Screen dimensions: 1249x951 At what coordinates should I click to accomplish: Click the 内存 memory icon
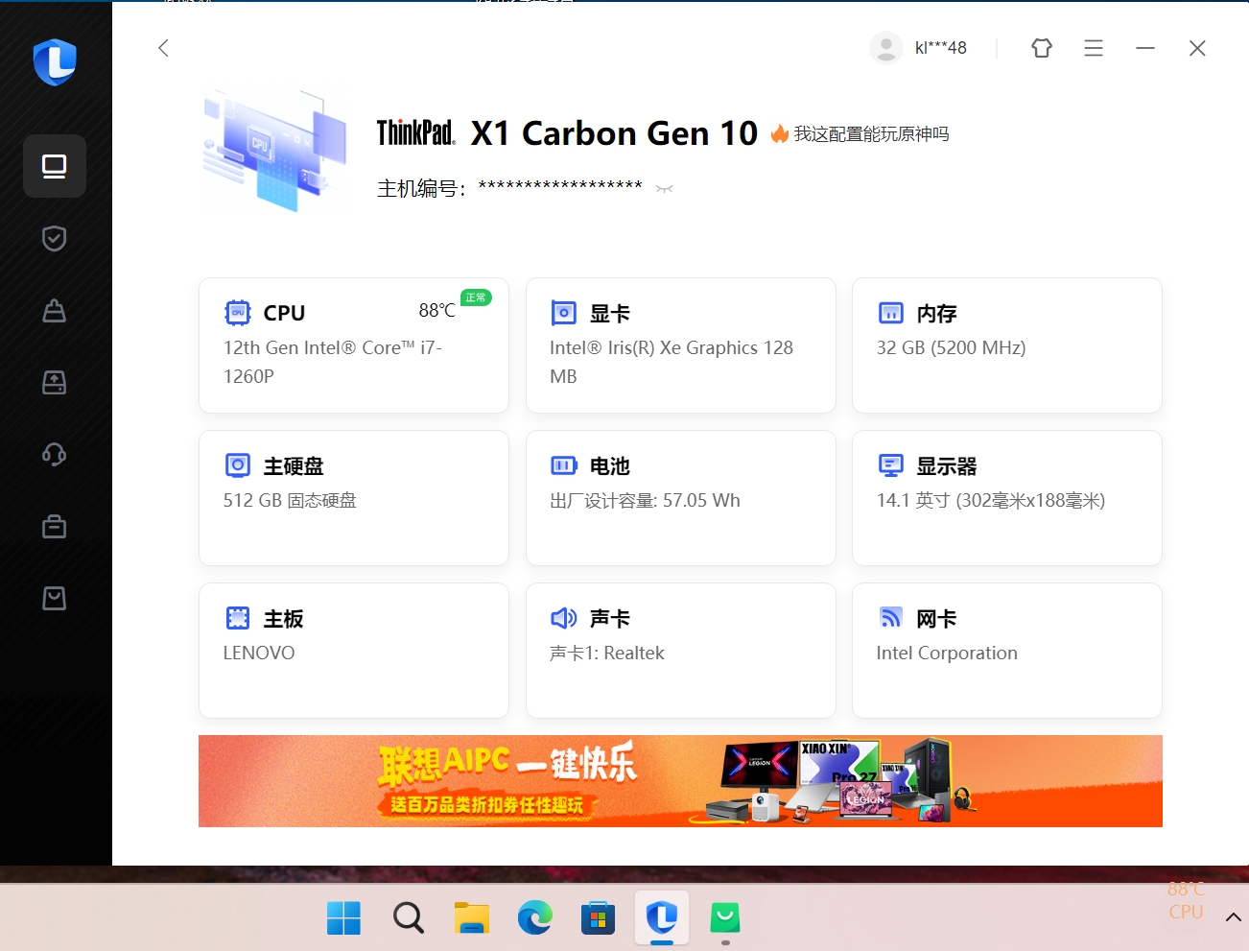click(x=891, y=313)
